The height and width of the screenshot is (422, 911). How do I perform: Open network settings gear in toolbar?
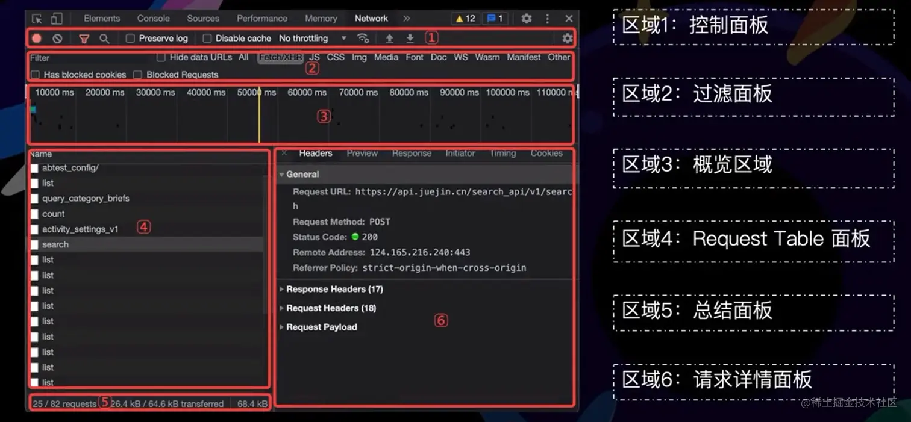click(x=567, y=38)
